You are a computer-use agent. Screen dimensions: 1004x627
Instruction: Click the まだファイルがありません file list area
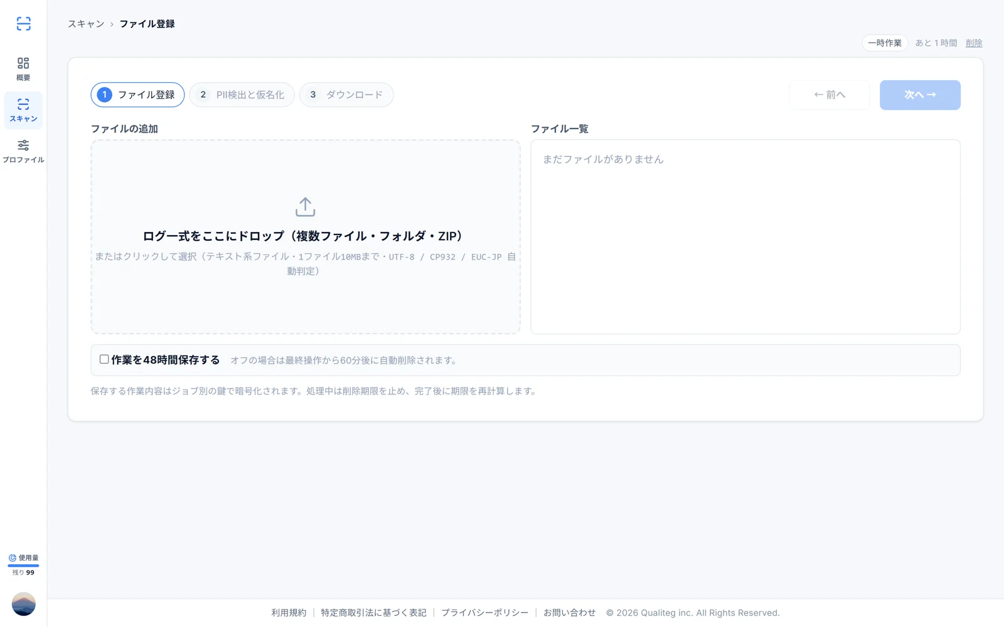tap(745, 237)
